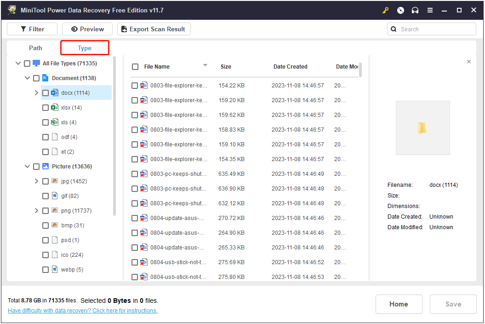Sort files using File Name column arrow
This screenshot has height=324, width=485.
click(x=205, y=65)
